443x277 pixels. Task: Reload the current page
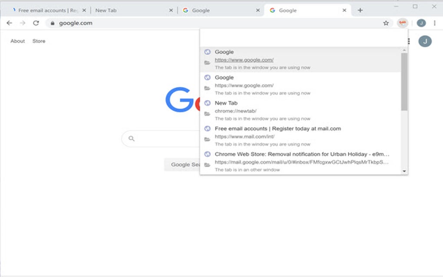point(36,23)
